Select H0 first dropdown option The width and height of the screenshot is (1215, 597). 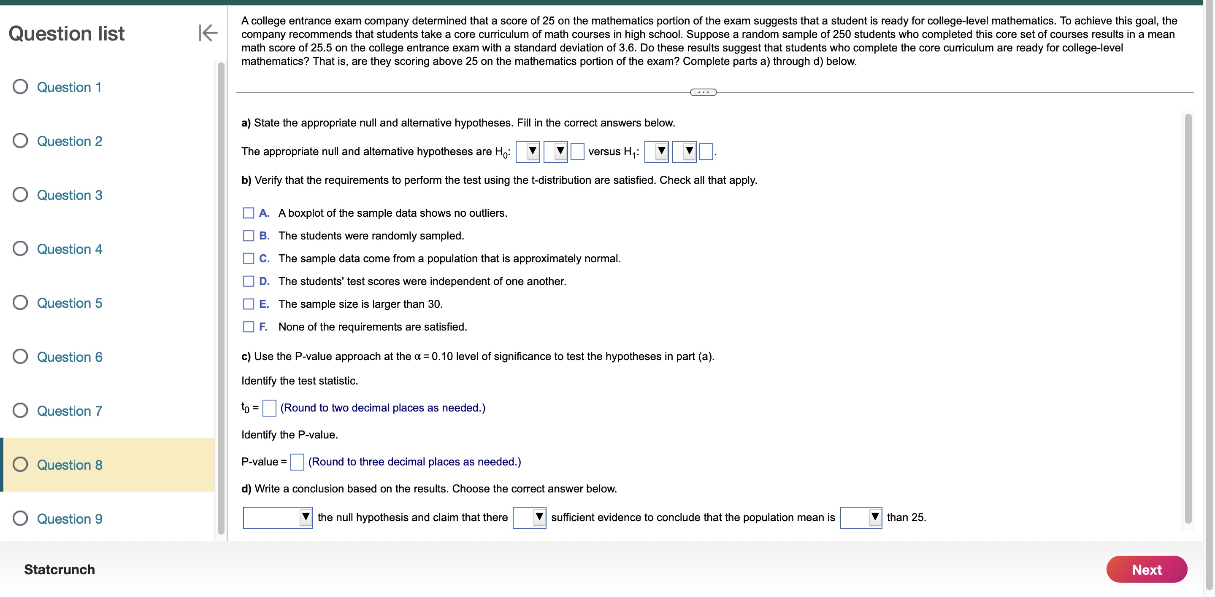(528, 152)
